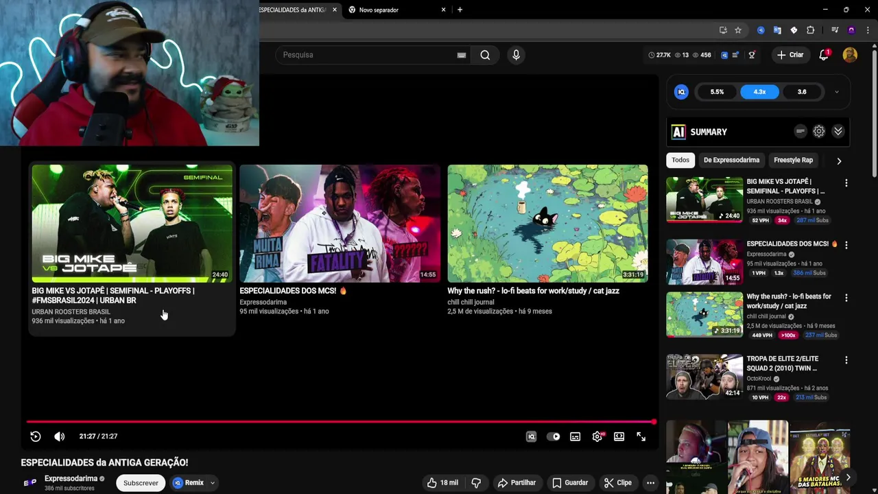Viewport: 878px width, 494px height.
Task: Select the Todos filter chip
Action: click(680, 161)
